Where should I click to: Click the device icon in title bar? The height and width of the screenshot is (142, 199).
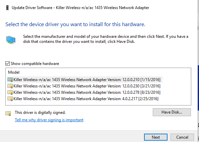7,8
